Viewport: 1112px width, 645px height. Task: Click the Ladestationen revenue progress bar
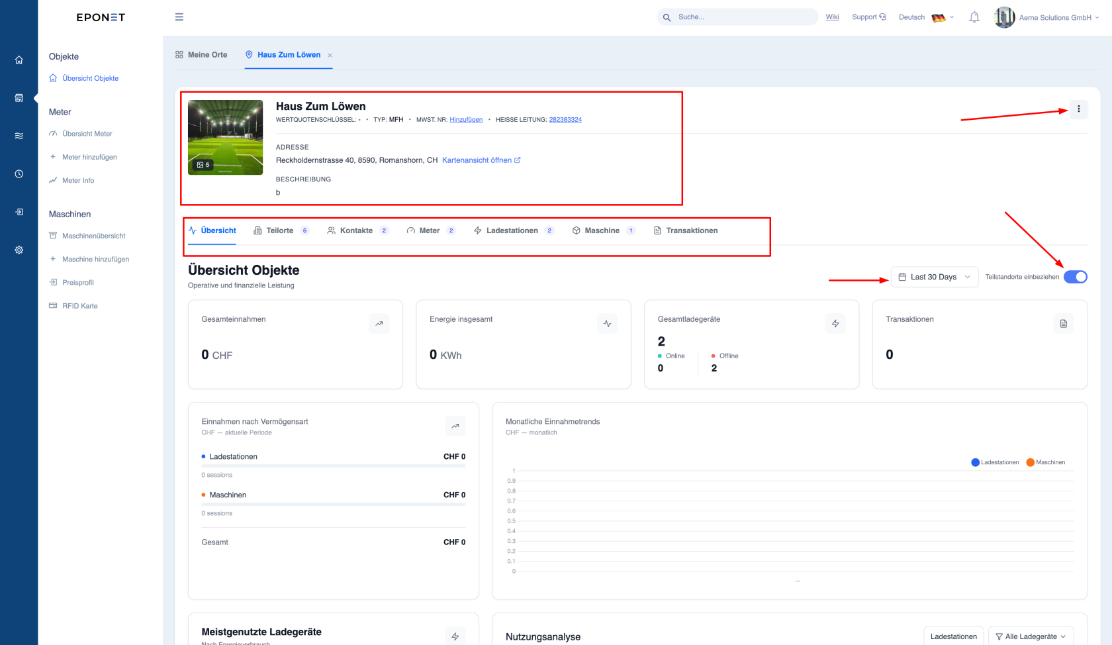point(334,466)
